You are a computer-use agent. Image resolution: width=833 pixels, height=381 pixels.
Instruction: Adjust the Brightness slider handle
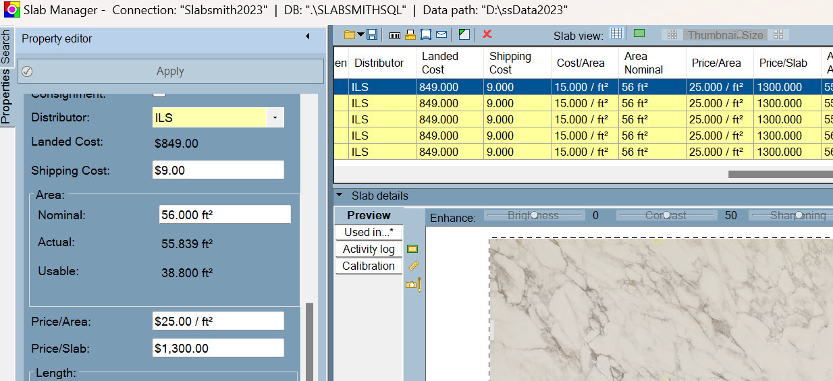534,215
